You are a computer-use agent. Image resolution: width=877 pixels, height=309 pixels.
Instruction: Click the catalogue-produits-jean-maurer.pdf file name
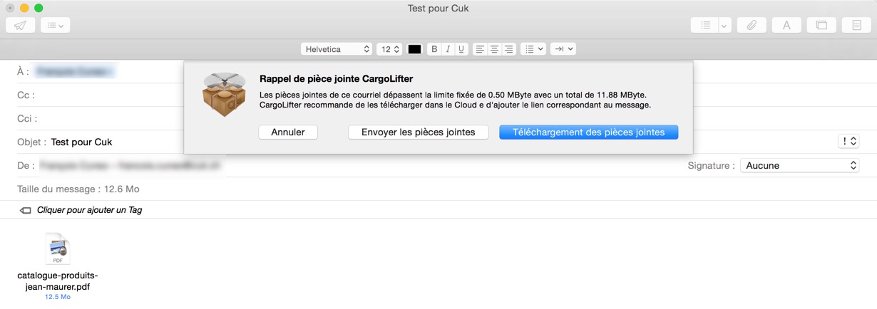pos(58,281)
